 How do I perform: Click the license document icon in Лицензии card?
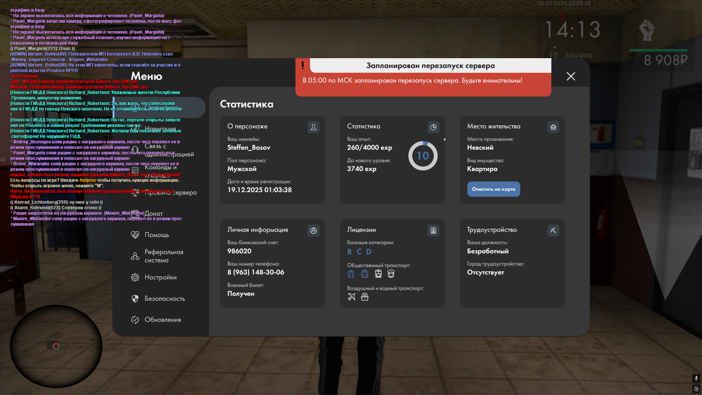click(x=433, y=230)
